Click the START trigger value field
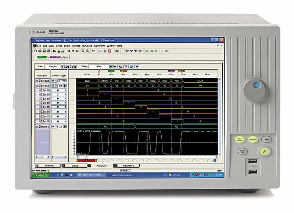Screen dimensions: 294x213 62,81
